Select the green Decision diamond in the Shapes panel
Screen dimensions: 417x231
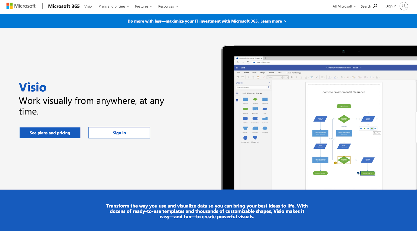[x=255, y=99]
